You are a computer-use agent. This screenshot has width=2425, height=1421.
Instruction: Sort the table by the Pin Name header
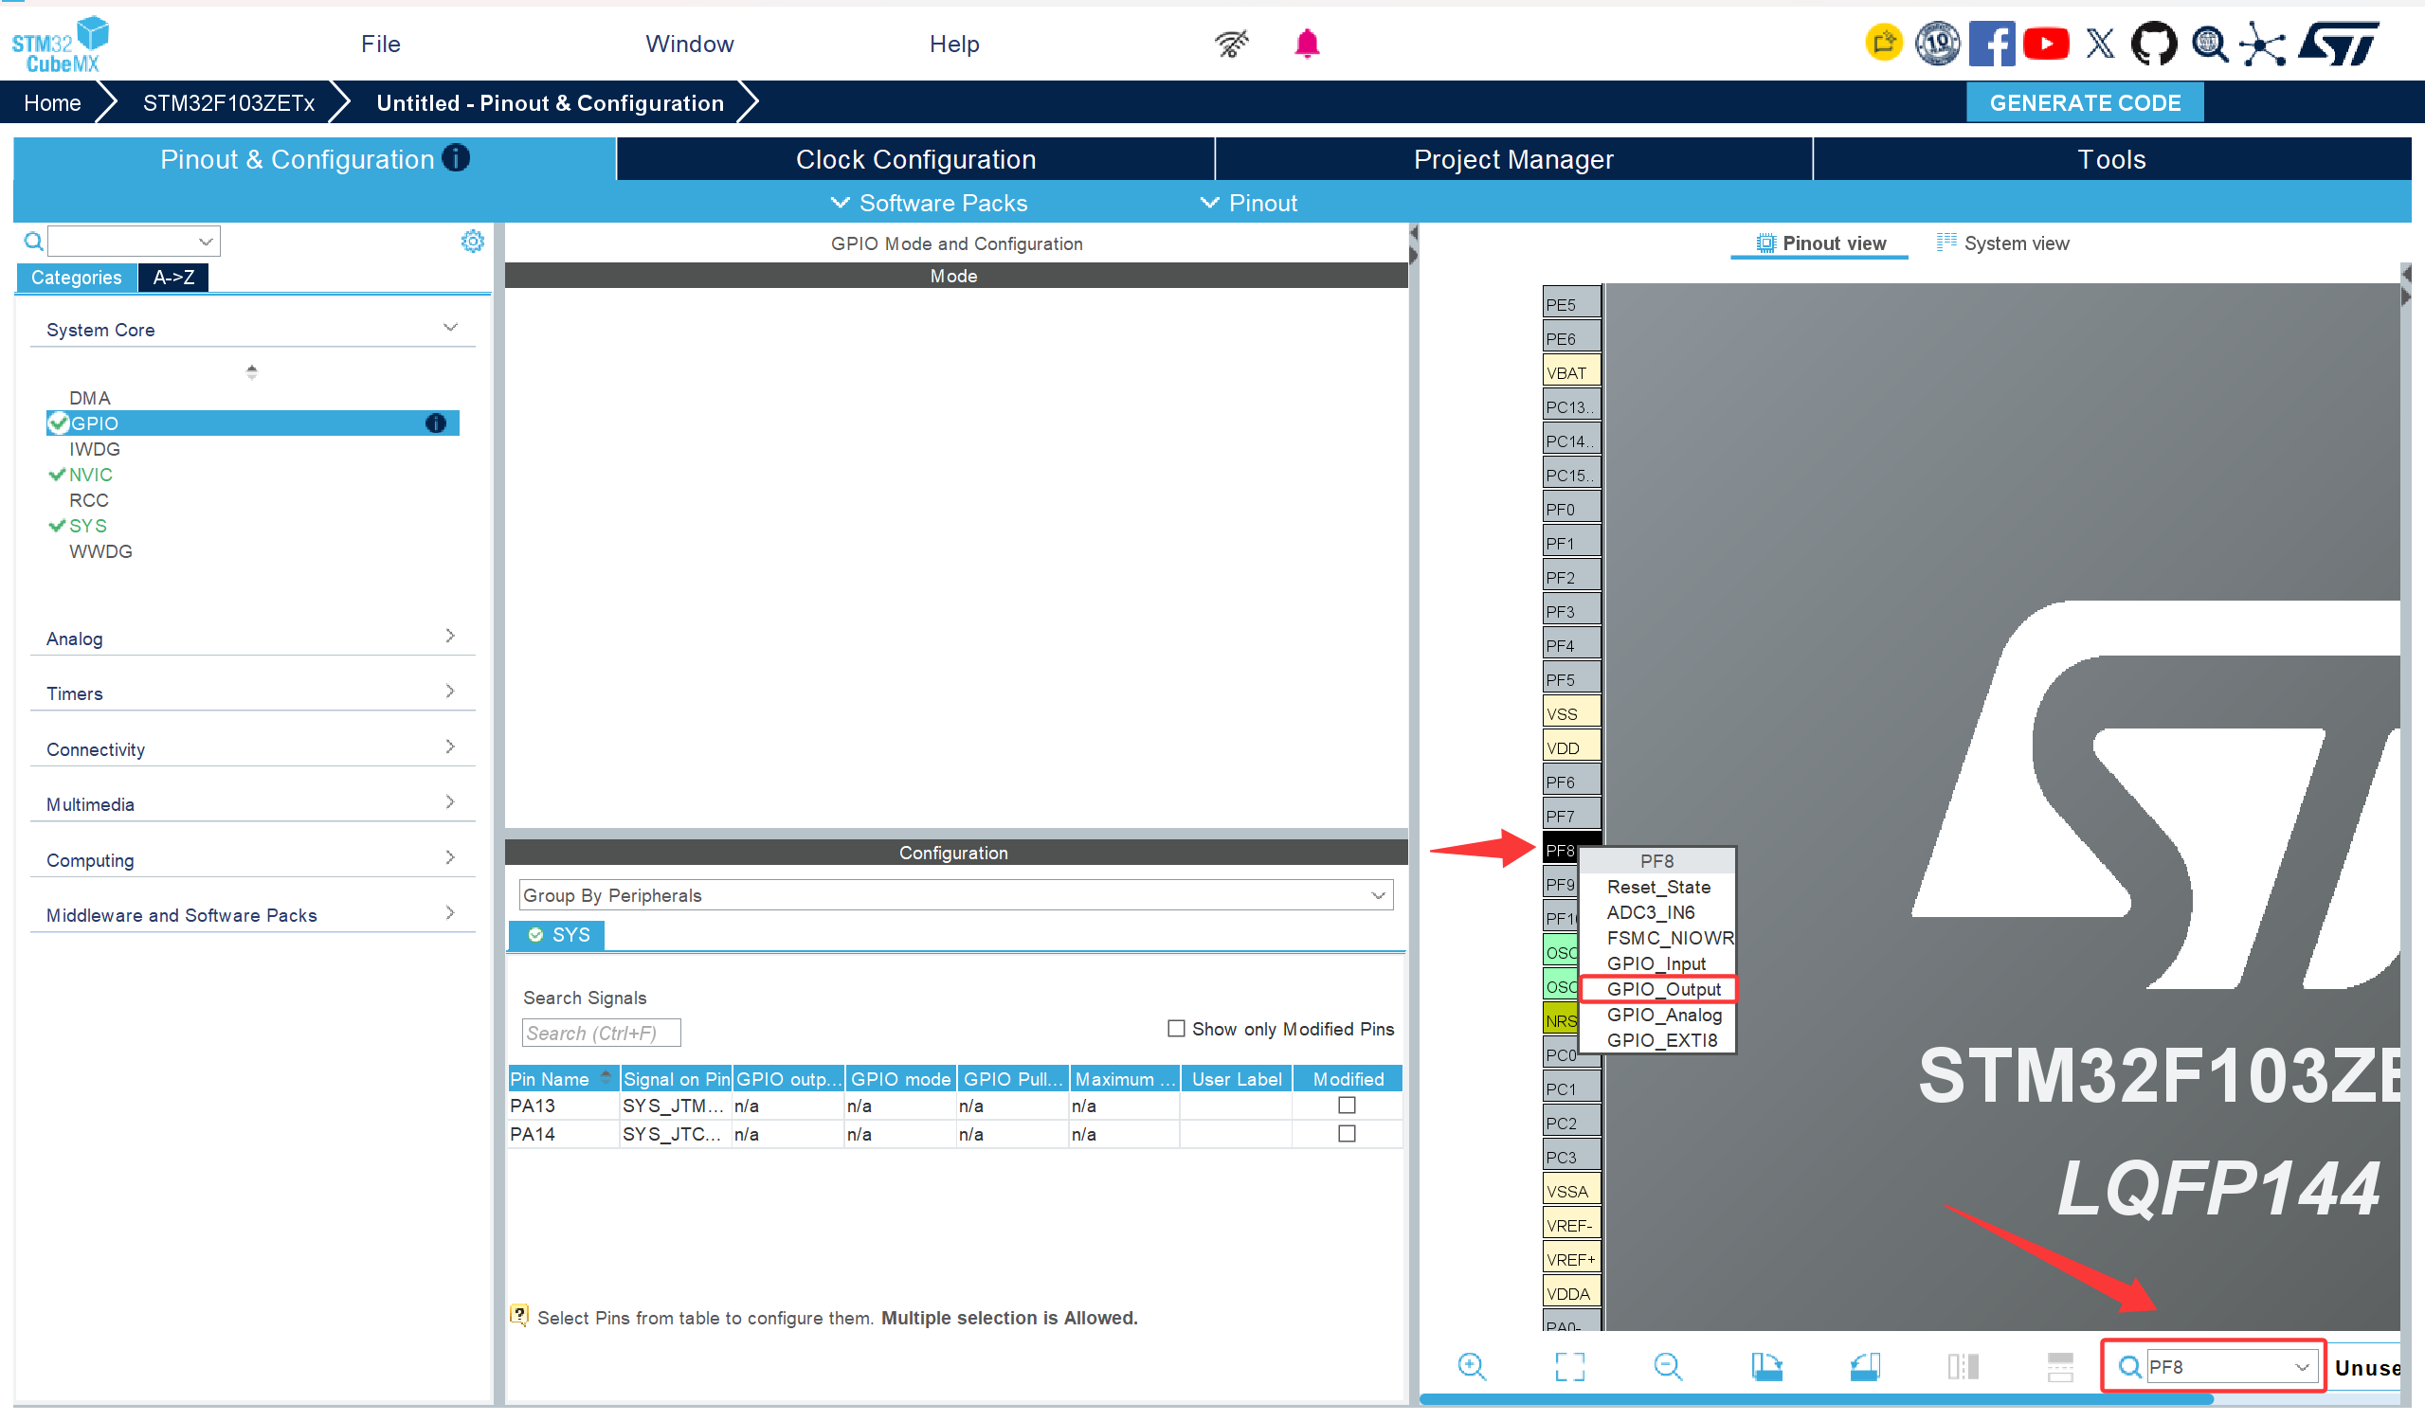click(x=562, y=1079)
